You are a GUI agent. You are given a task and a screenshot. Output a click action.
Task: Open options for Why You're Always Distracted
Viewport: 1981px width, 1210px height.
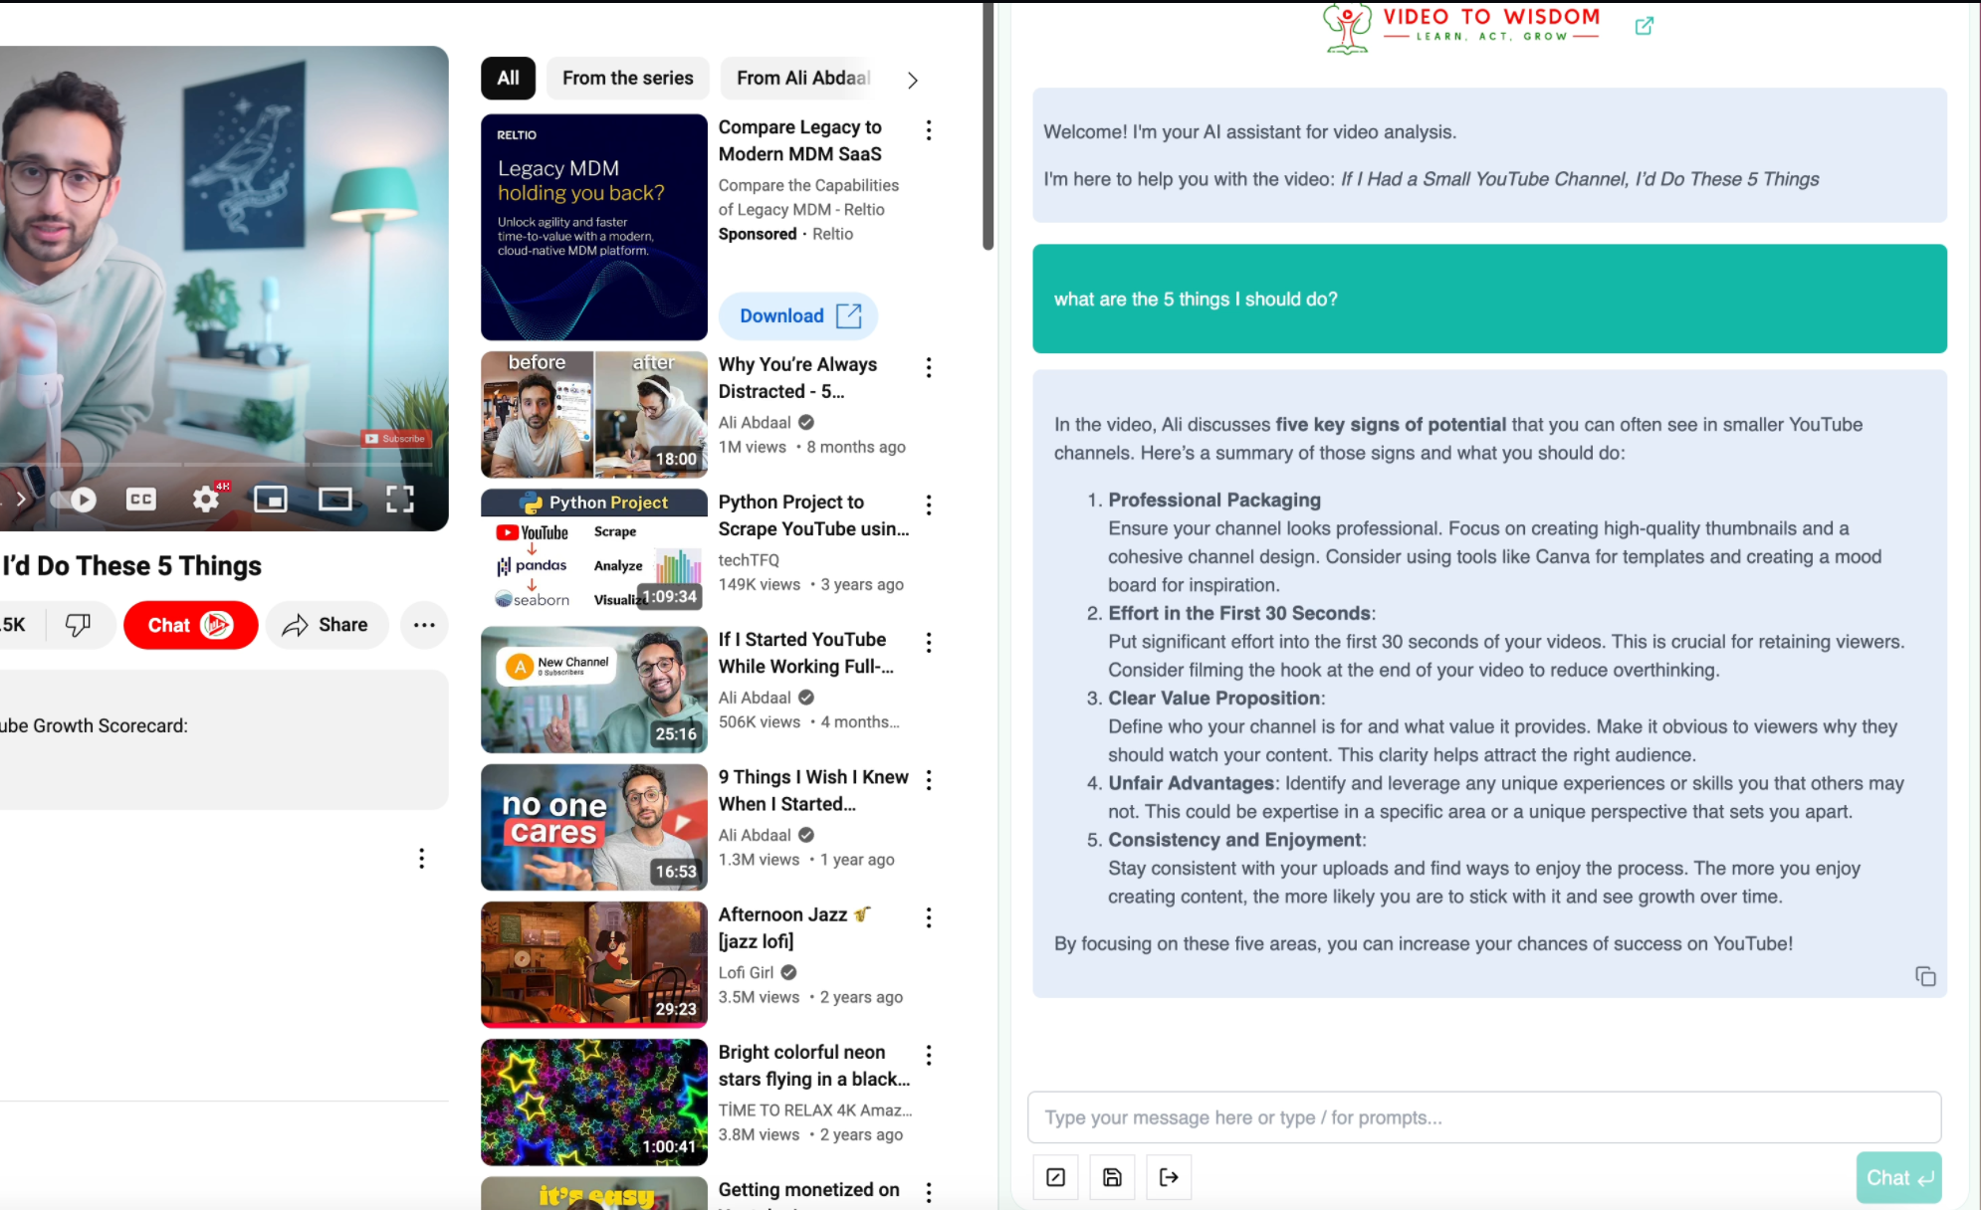(x=929, y=368)
